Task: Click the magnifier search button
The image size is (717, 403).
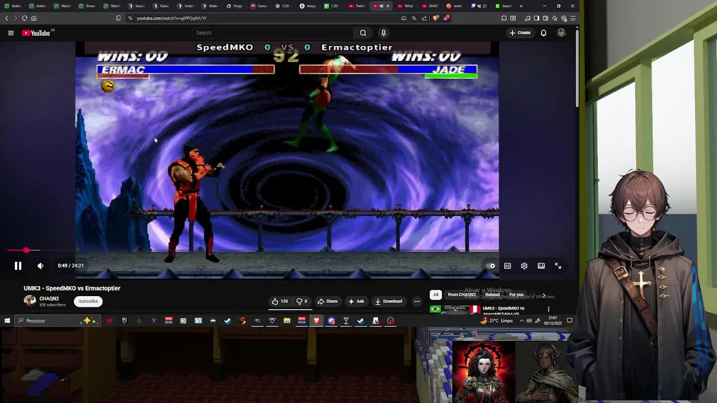Action: 363,33
